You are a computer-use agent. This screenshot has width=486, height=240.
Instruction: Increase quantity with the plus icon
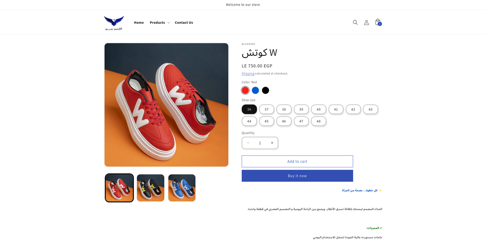click(272, 143)
